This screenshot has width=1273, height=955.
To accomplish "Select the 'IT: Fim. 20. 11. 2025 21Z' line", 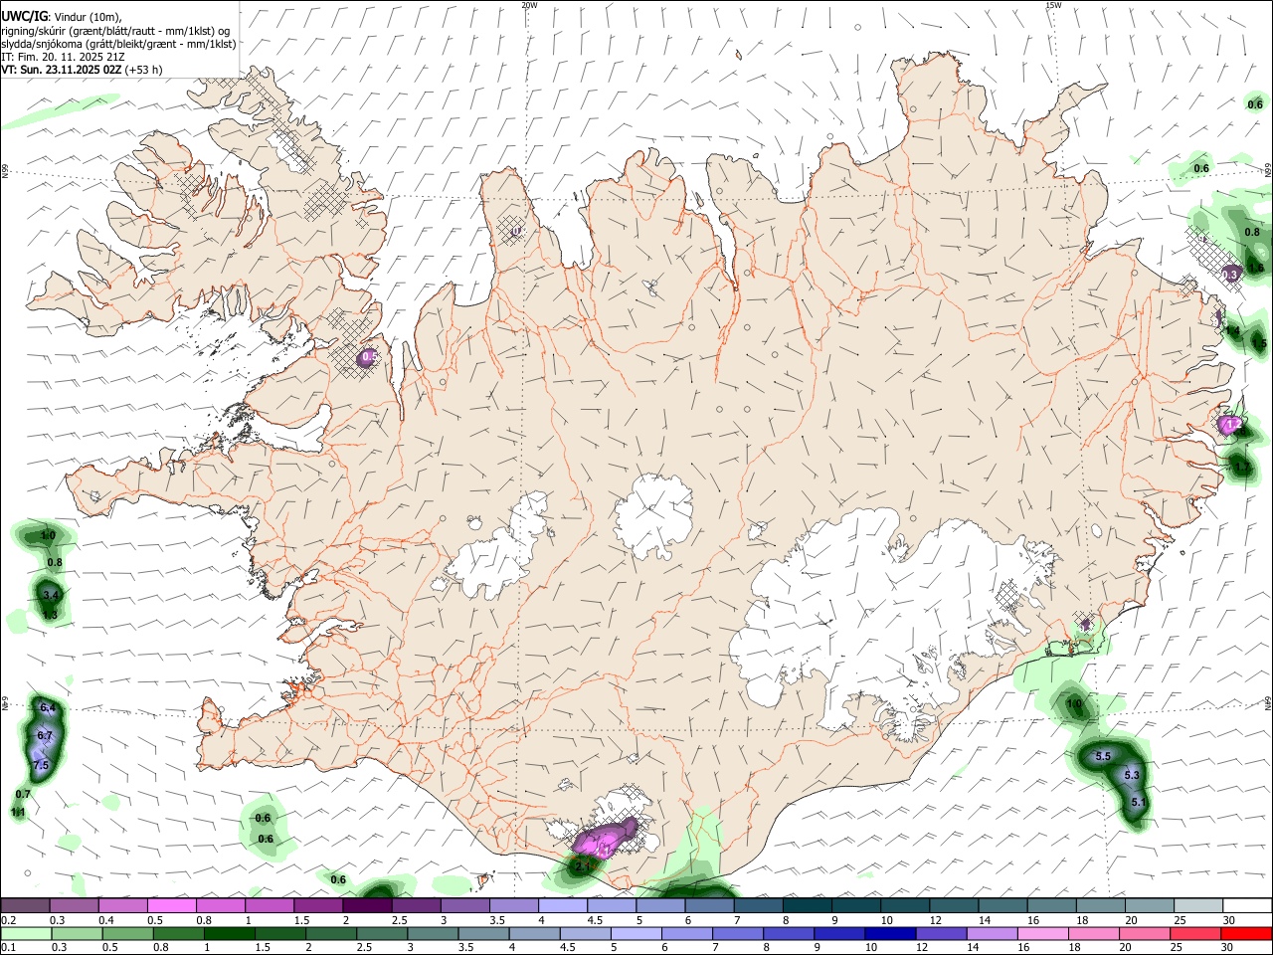I will pos(64,57).
